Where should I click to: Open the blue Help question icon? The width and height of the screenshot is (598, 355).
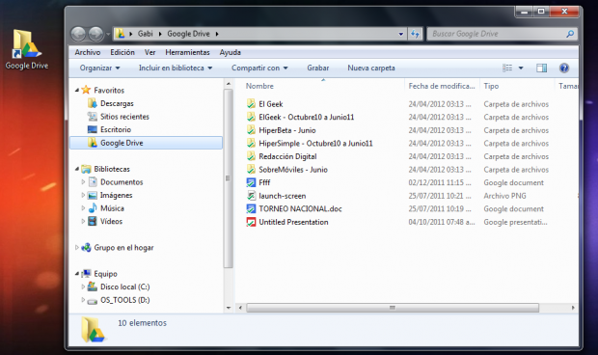564,68
